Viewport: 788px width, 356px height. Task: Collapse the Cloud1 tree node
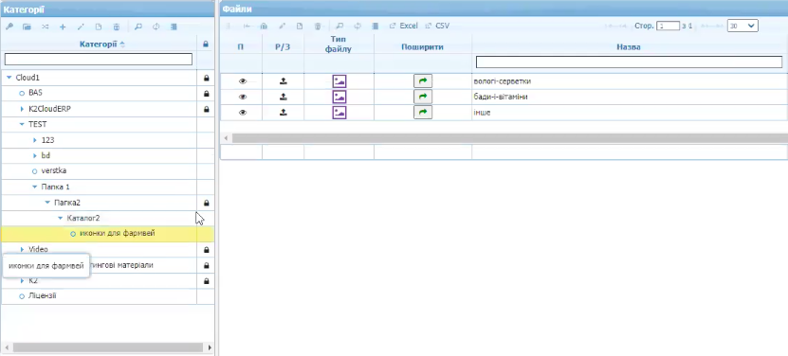[x=9, y=78]
